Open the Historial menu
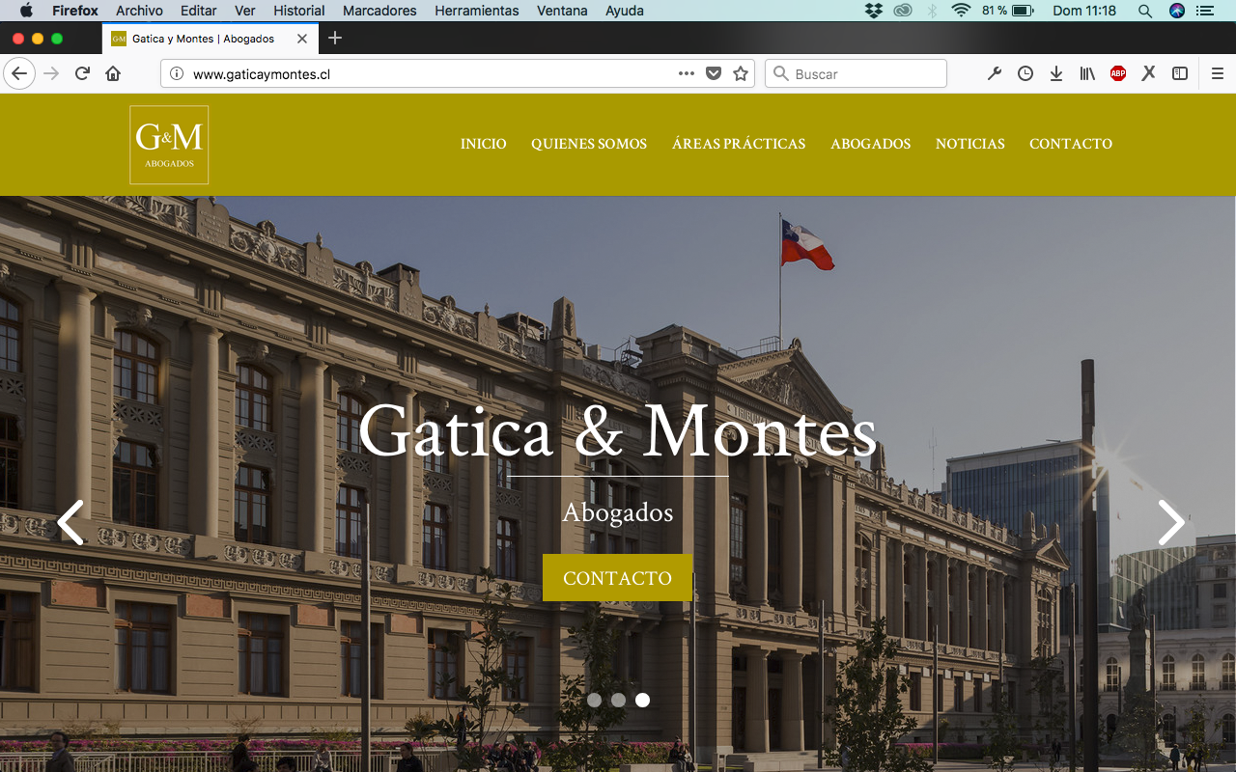 click(x=299, y=11)
